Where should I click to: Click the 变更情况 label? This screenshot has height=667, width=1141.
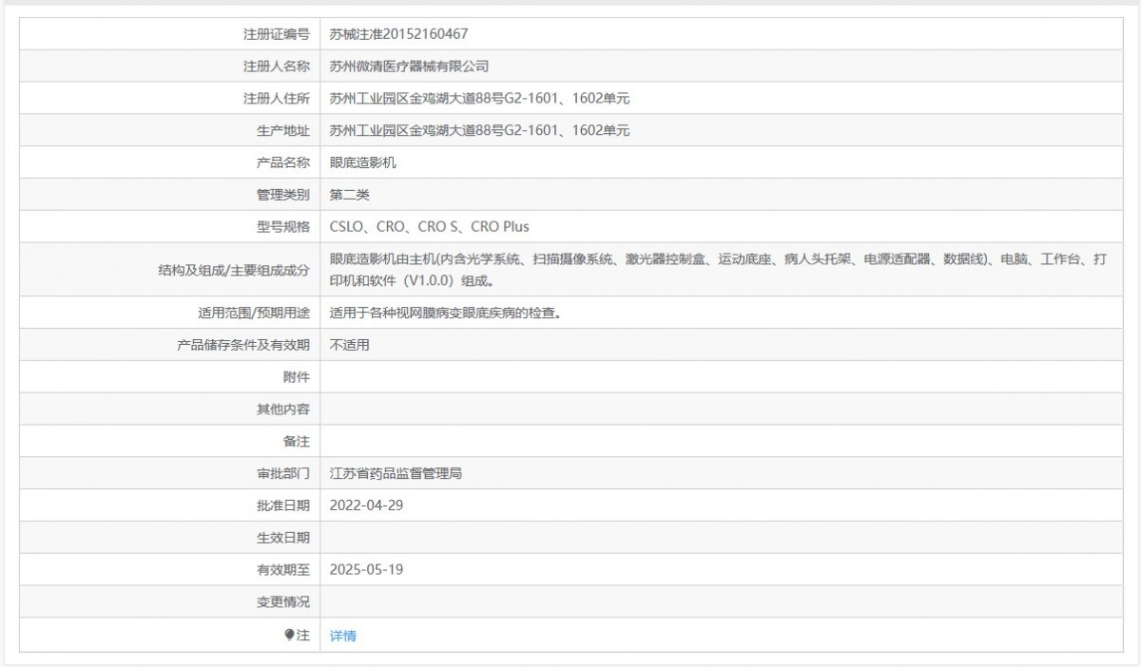click(x=283, y=602)
